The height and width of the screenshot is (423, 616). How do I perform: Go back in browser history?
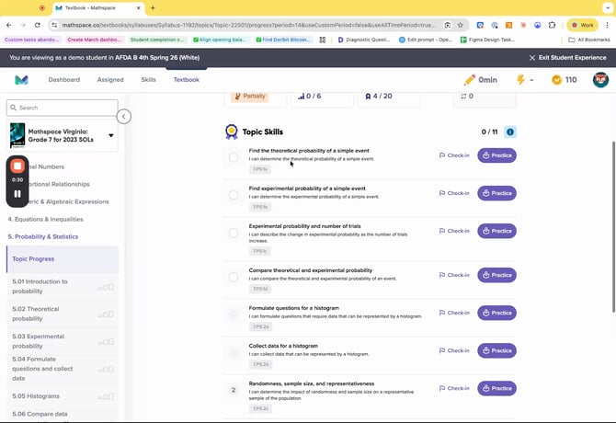(x=9, y=25)
